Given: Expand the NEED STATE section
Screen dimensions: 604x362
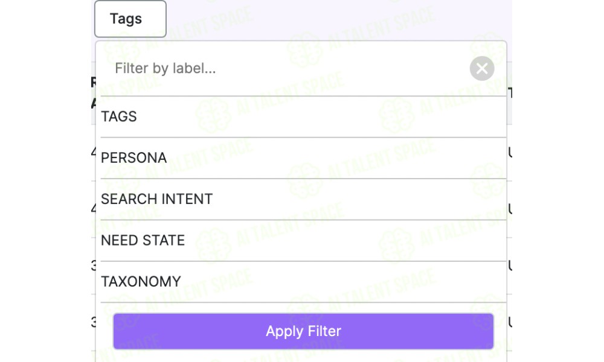Looking at the screenshot, I should coord(303,241).
